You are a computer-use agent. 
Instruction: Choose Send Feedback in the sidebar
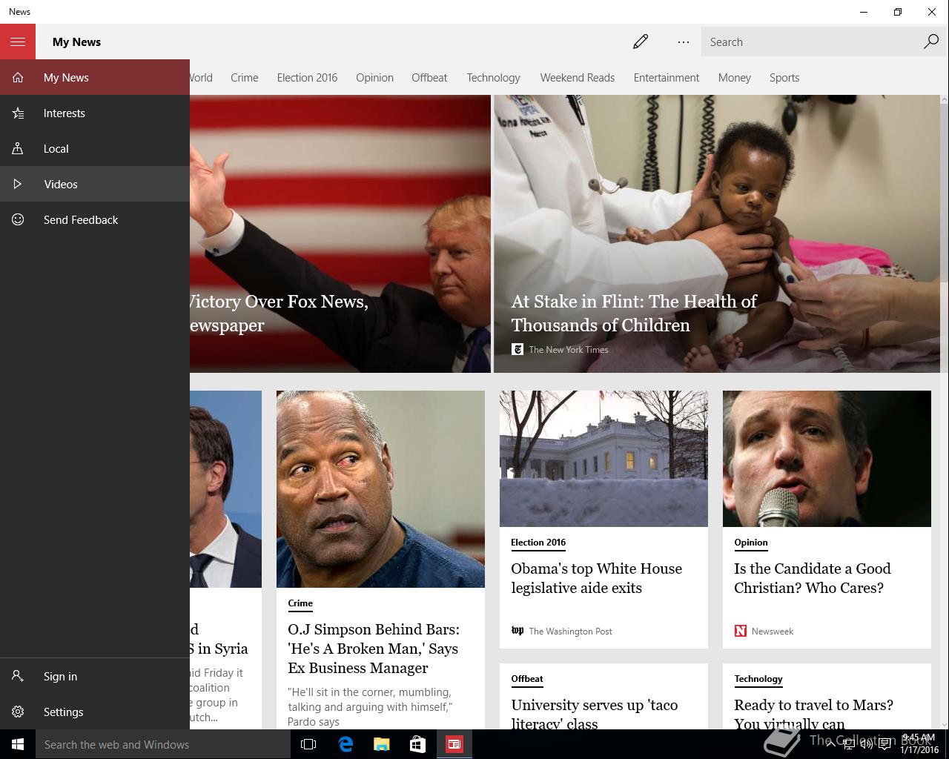95,219
